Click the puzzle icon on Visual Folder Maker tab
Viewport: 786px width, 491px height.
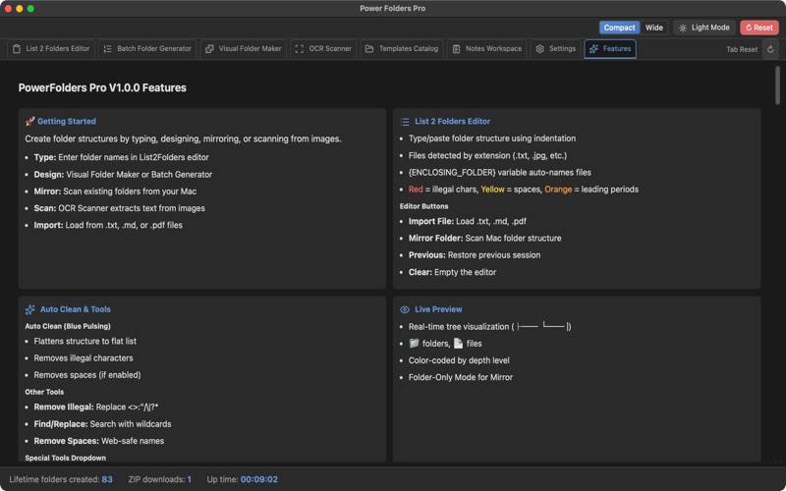coord(209,49)
